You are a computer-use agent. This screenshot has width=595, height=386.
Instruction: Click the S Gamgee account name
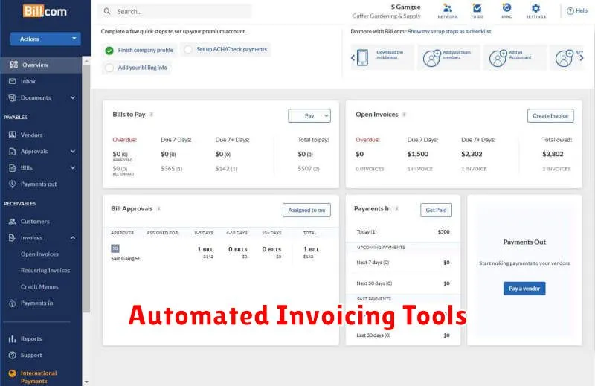405,7
